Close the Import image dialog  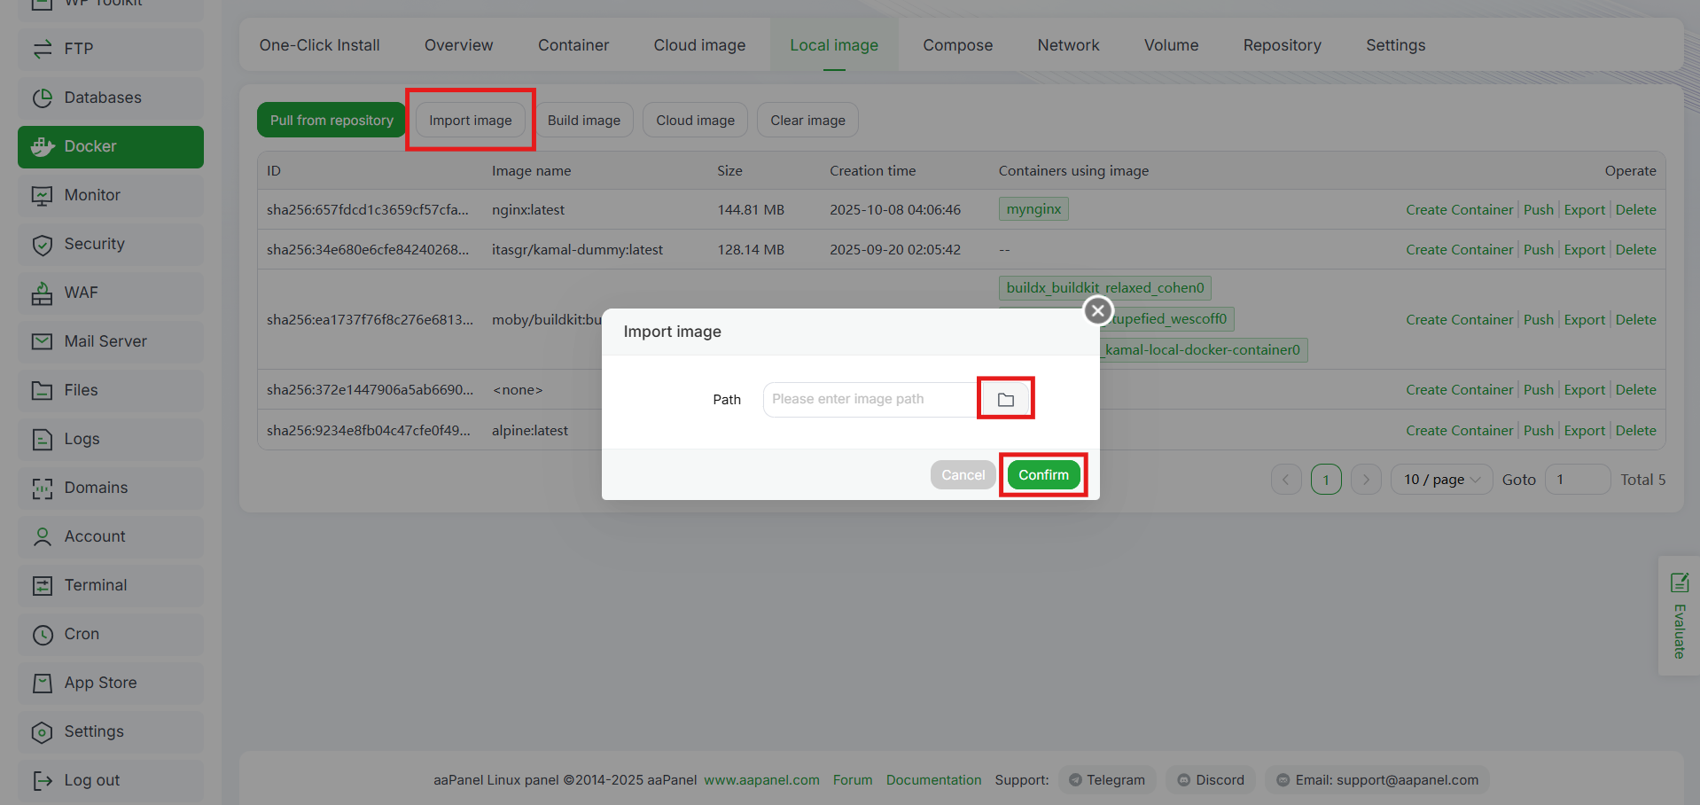point(1098,310)
